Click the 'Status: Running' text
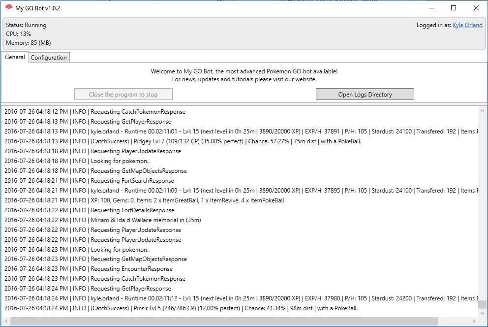The width and height of the screenshot is (488, 327). pyautogui.click(x=26, y=25)
